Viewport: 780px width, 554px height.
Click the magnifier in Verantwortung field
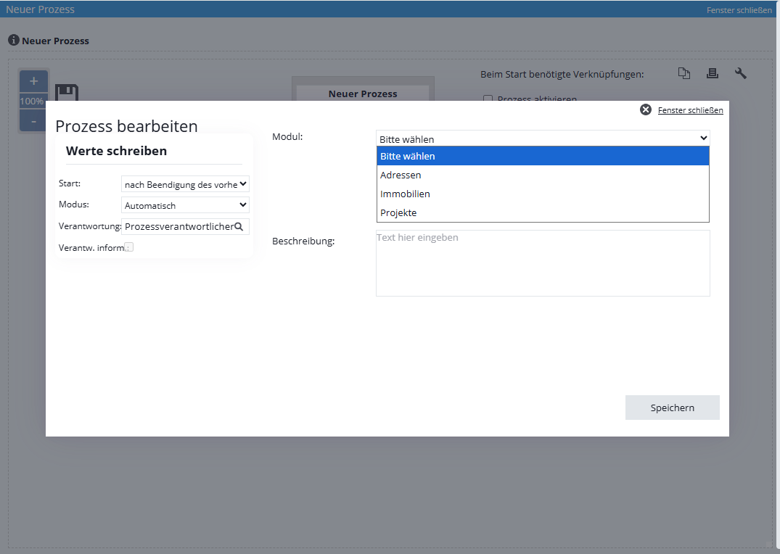click(239, 226)
